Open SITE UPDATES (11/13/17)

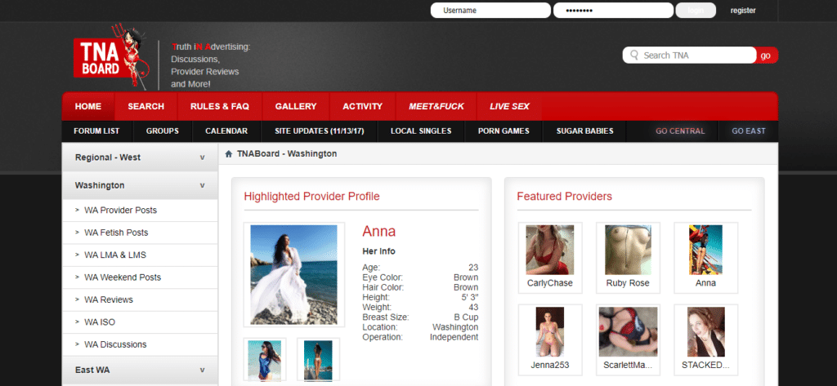pos(320,131)
